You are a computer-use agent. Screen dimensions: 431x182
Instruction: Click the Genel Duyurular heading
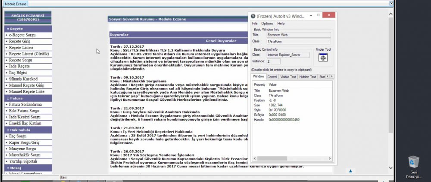pos(221,41)
